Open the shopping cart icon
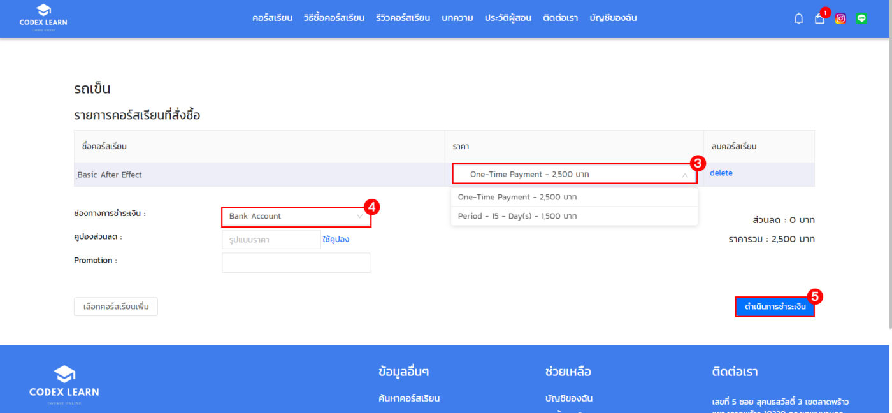The image size is (892, 413). (819, 18)
